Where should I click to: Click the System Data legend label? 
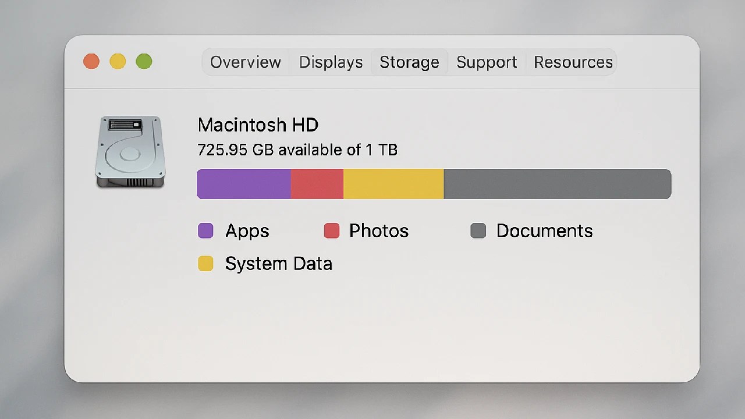279,264
